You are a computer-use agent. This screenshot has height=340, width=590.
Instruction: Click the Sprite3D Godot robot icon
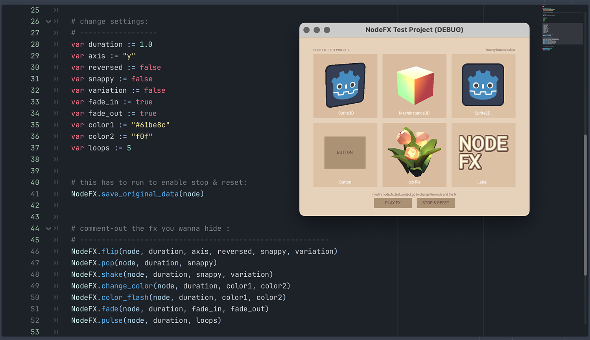(x=345, y=85)
